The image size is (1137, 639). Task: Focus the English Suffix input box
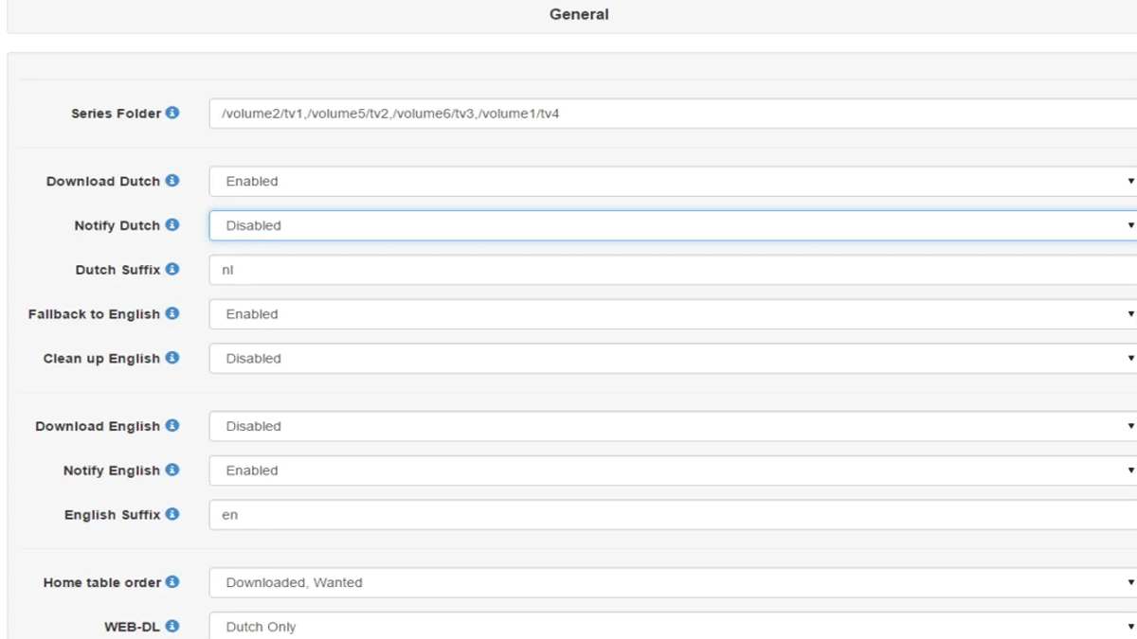pyautogui.click(x=673, y=515)
